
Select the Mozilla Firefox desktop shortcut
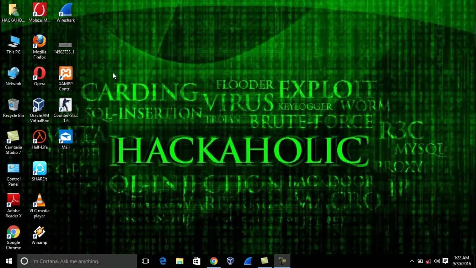39,47
